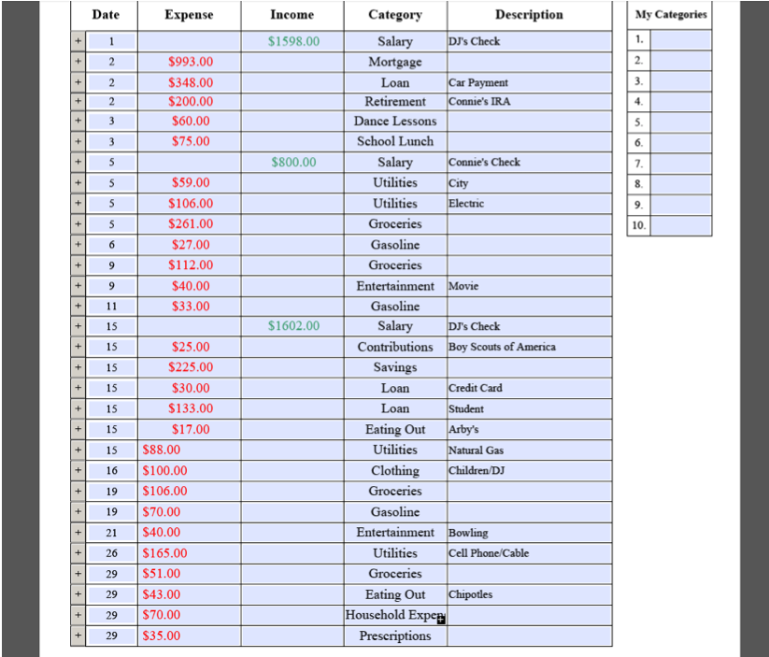
Task: Expand the Bowling entertainment row
Action: point(78,533)
